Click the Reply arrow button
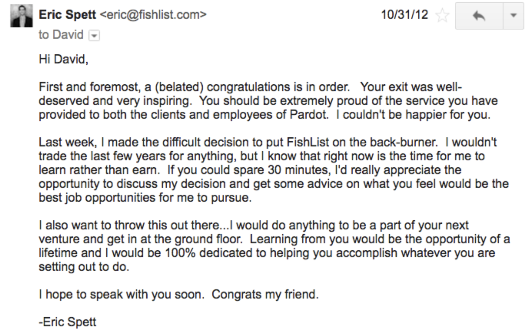This screenshot has width=527, height=336. 479,16
